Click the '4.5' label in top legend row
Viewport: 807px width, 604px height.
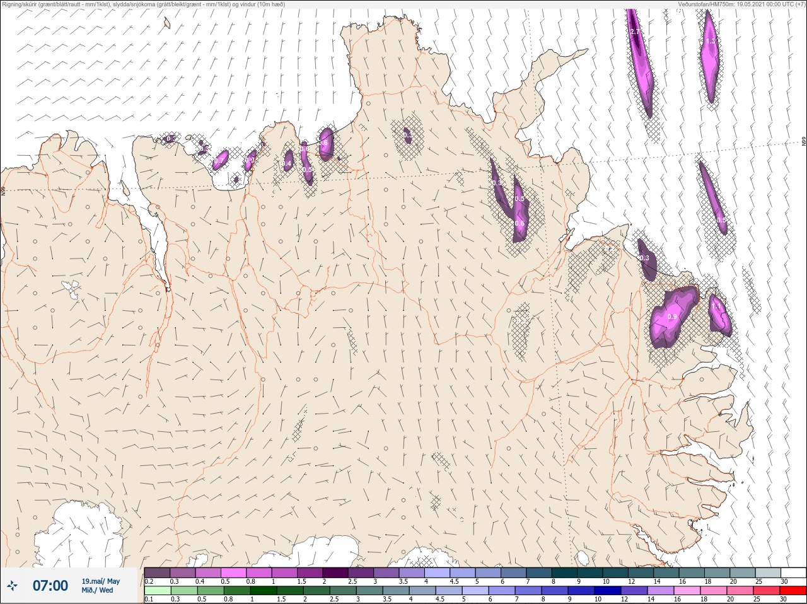[454, 581]
